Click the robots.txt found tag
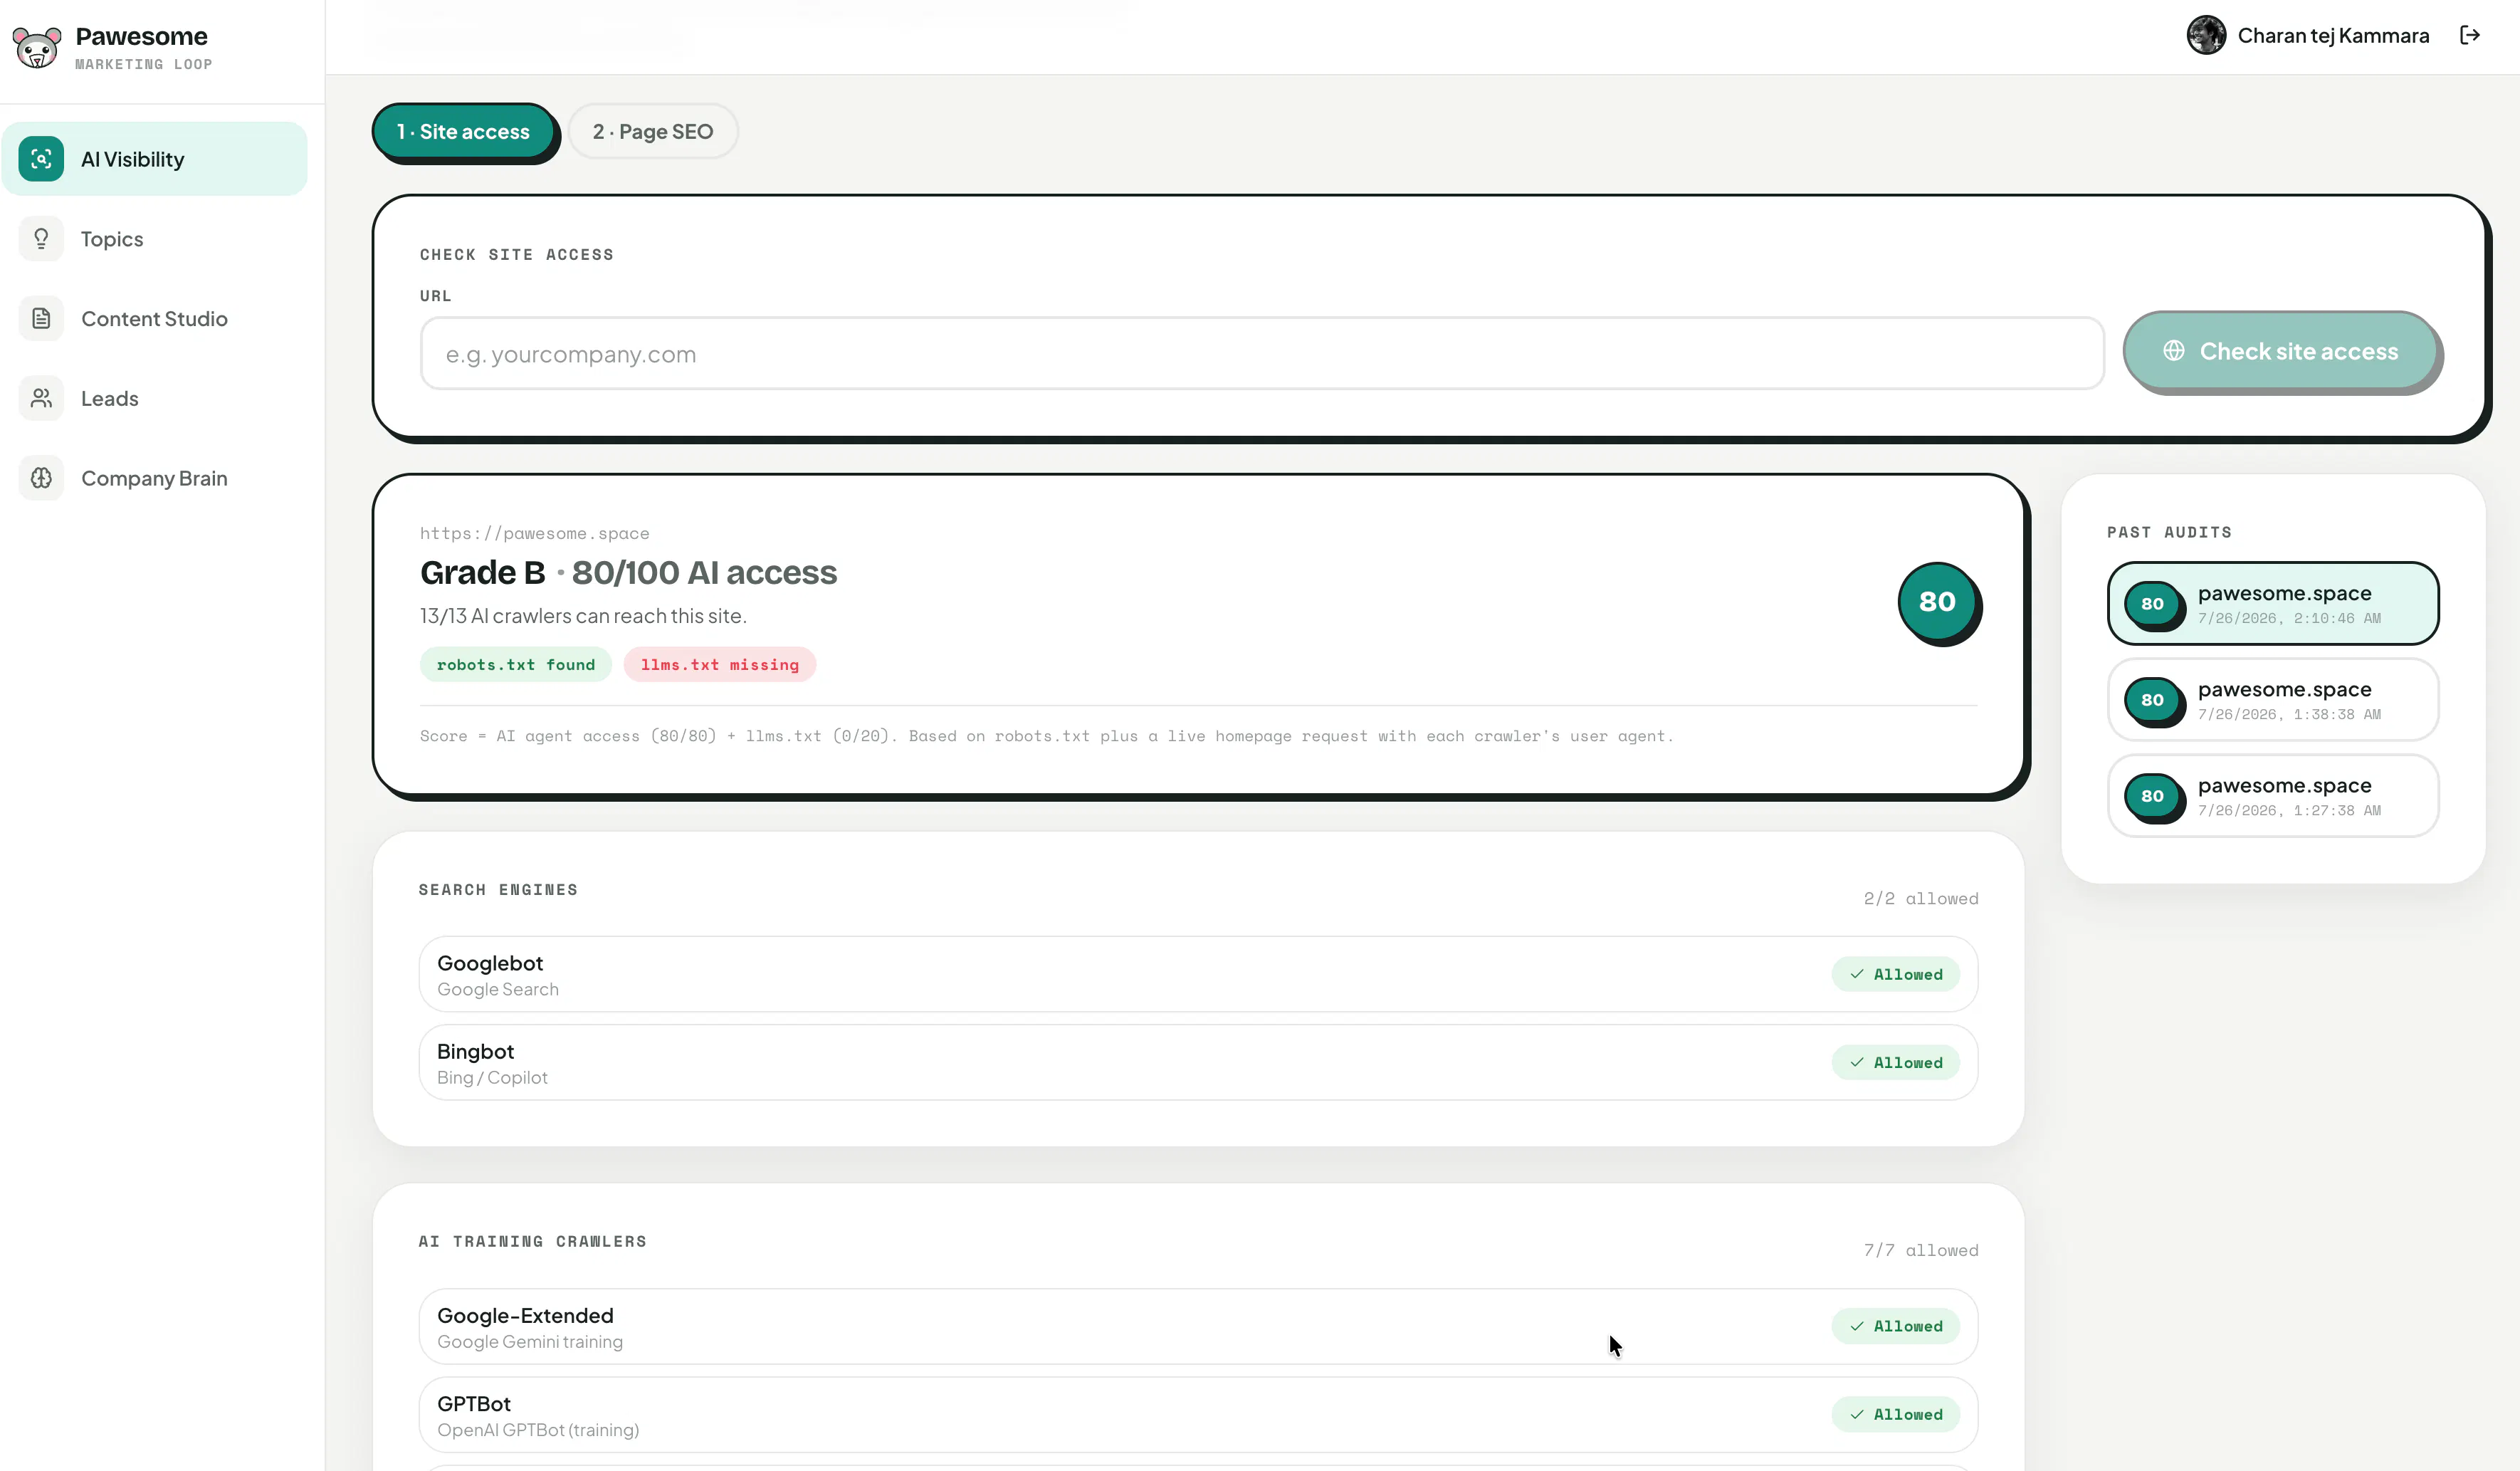 [516, 665]
